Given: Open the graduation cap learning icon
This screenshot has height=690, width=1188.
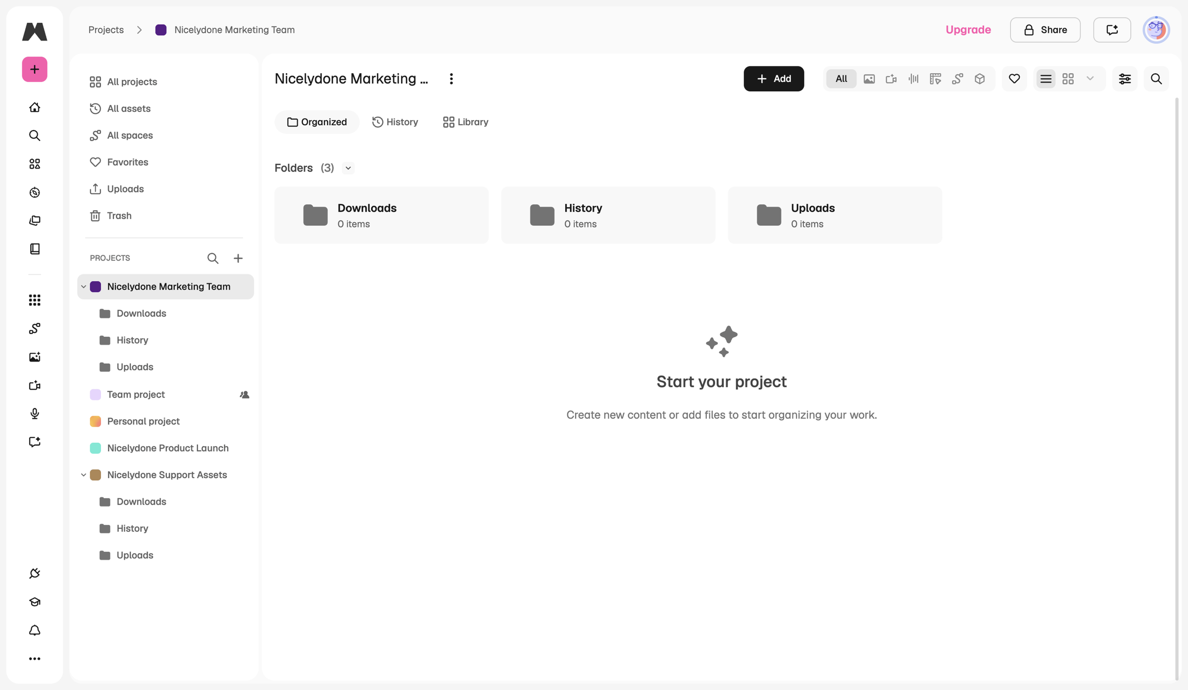Looking at the screenshot, I should click(35, 602).
